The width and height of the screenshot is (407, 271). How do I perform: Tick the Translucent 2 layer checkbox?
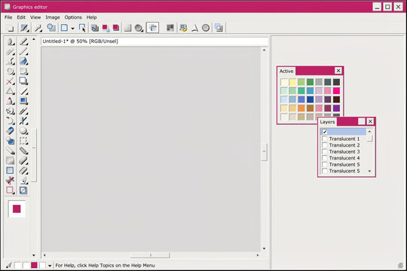coord(325,145)
